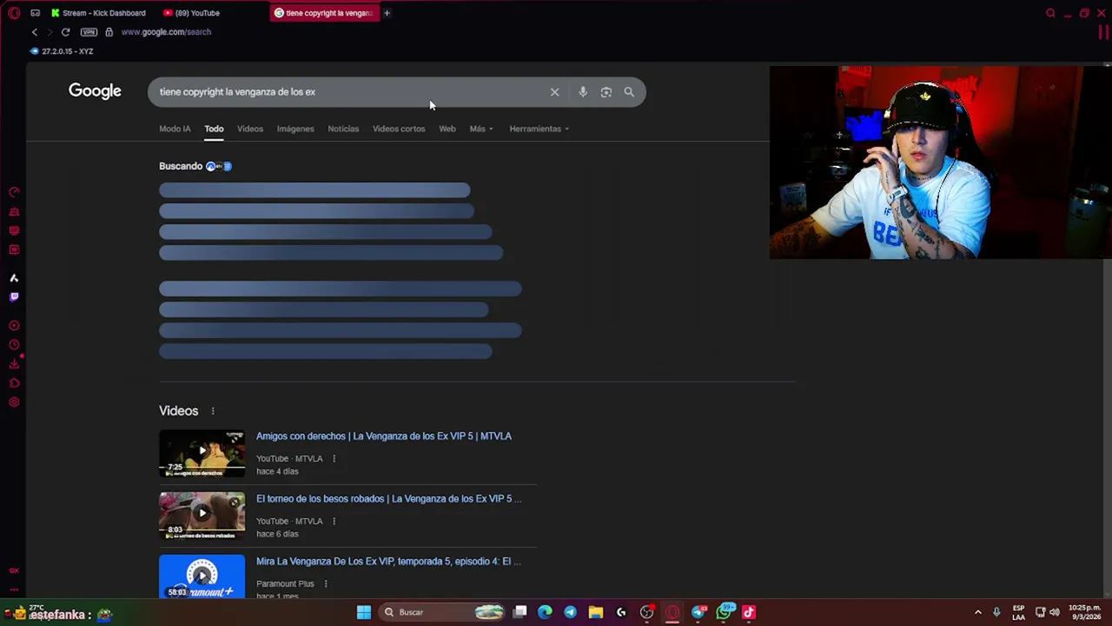Switch to Modo IA tab
This screenshot has height=626, width=1112.
pyautogui.click(x=175, y=129)
